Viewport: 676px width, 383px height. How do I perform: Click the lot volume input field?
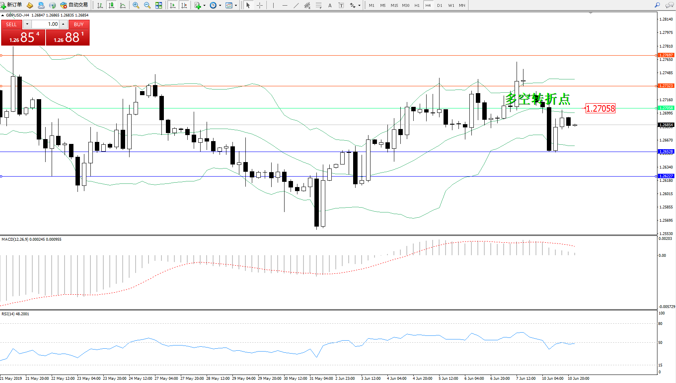click(x=45, y=24)
